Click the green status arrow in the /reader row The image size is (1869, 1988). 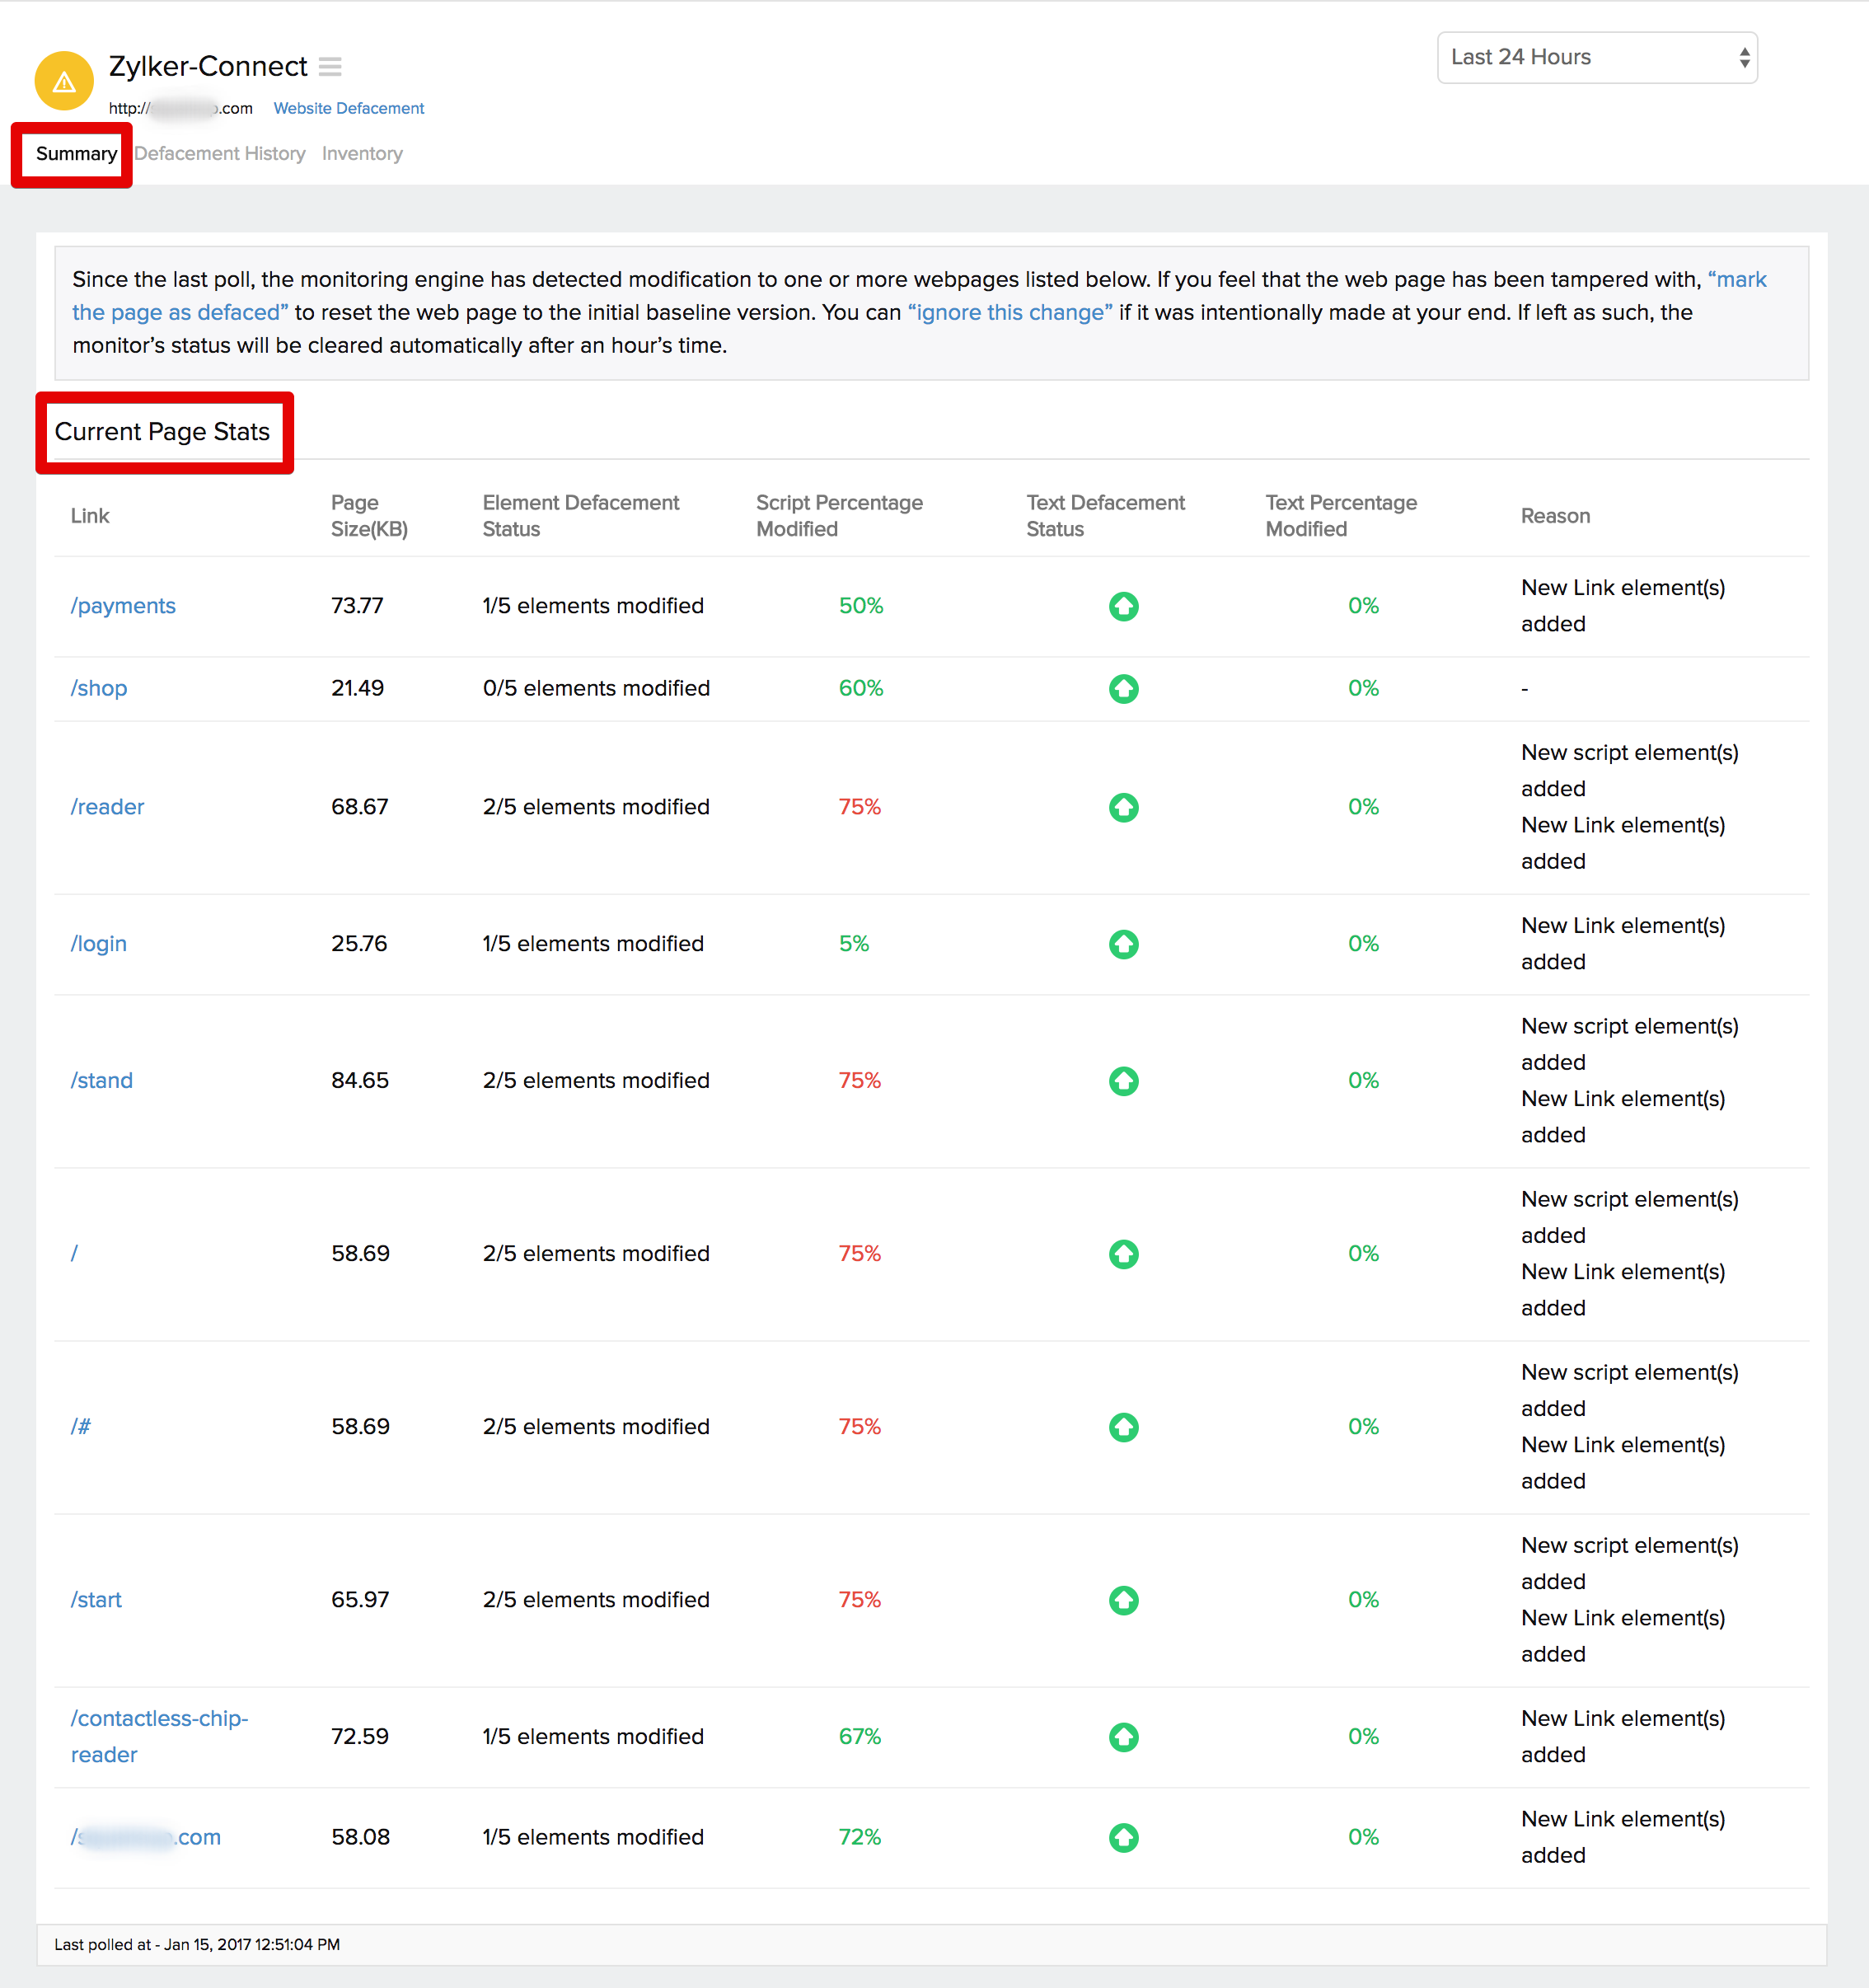pos(1123,807)
